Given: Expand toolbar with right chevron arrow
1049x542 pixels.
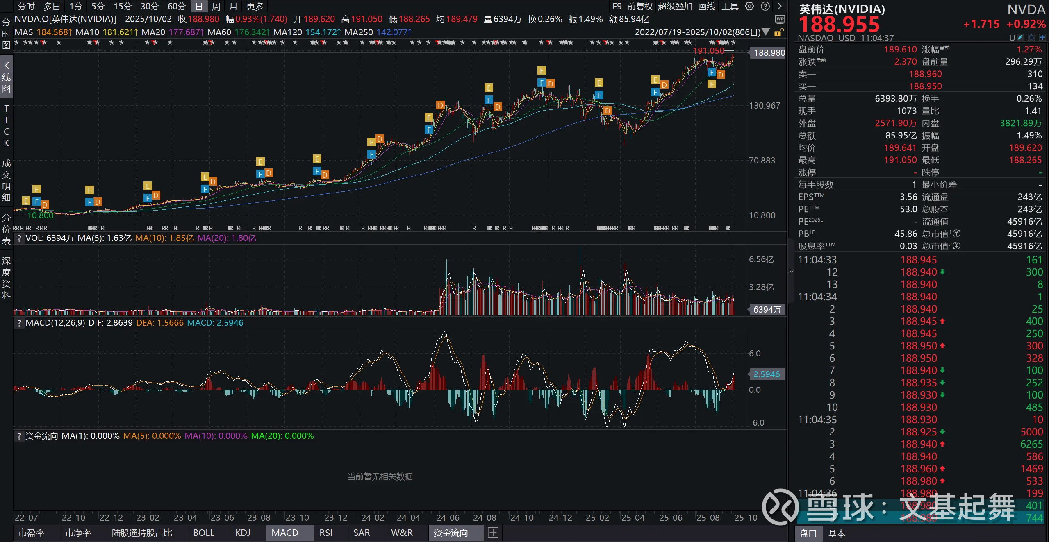Looking at the screenshot, I should [780, 6].
